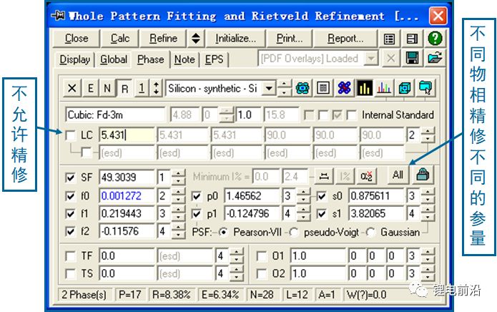Click the teal window with cursor icon
This screenshot has height=312, width=497.
pyautogui.click(x=425, y=88)
